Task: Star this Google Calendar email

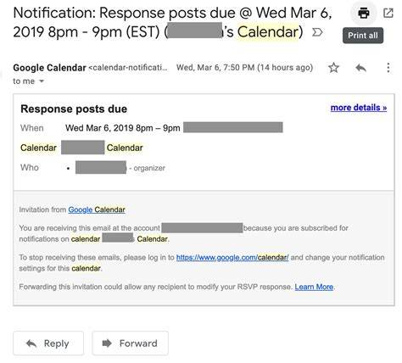Action: (333, 68)
